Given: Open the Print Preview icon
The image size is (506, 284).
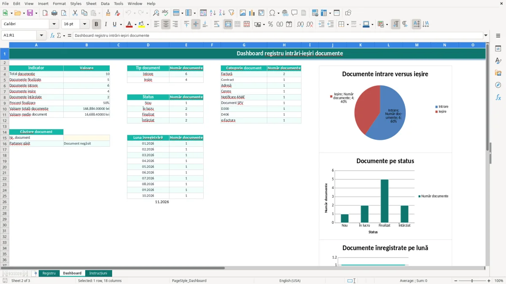Looking at the screenshot, I should coord(64,13).
